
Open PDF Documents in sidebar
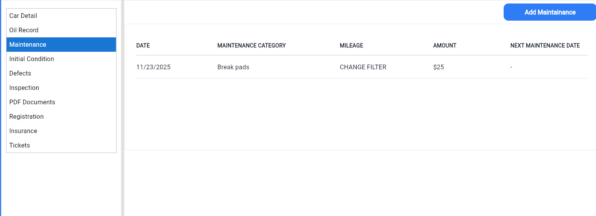[x=32, y=102]
